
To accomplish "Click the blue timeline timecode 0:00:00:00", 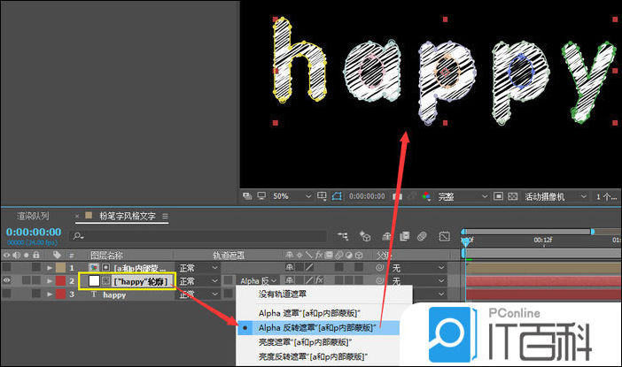I will [34, 232].
